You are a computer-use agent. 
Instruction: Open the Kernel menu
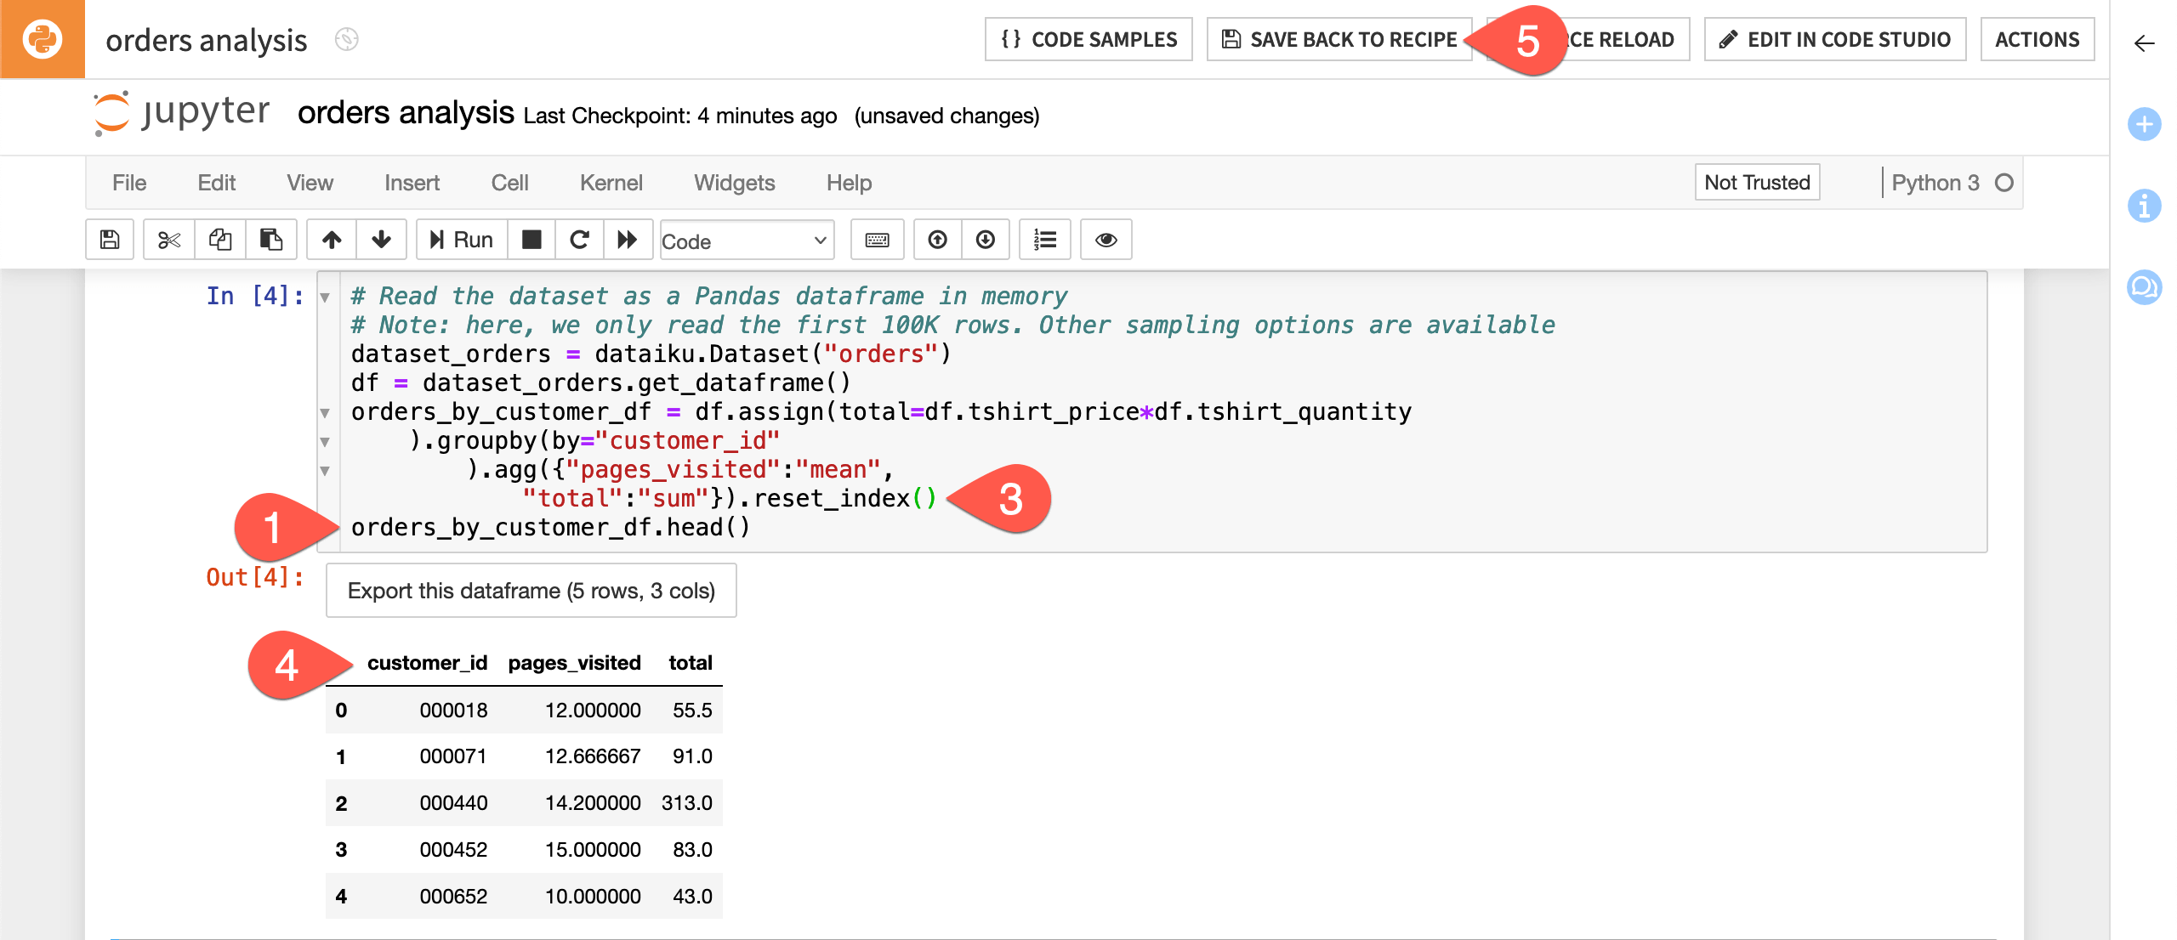[611, 182]
